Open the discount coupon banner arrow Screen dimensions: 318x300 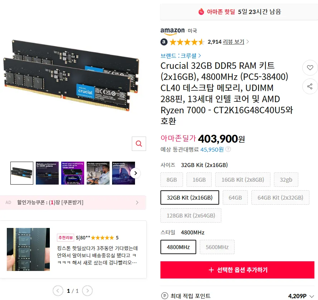tap(137, 203)
